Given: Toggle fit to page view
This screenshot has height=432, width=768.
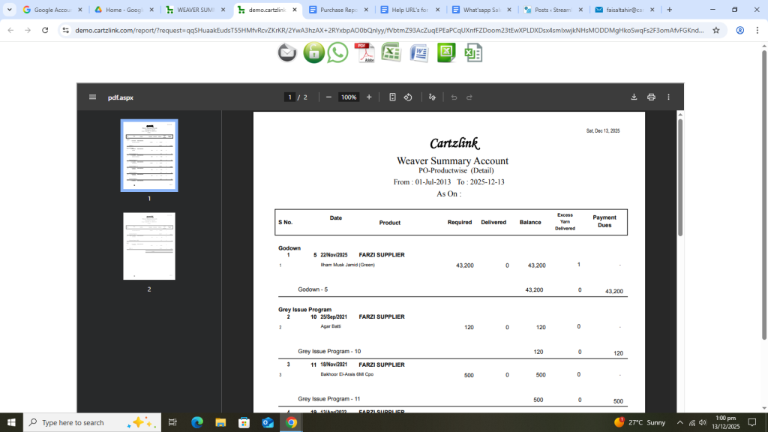Looking at the screenshot, I should coord(392,97).
